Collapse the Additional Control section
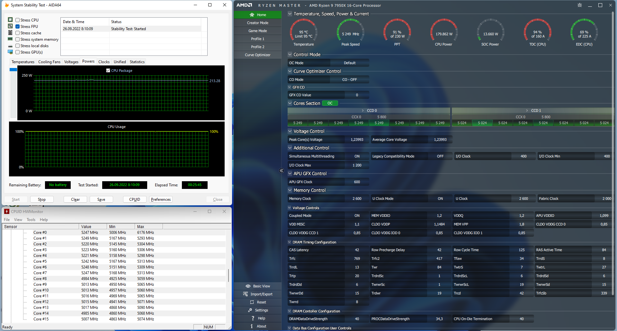 (x=290, y=148)
